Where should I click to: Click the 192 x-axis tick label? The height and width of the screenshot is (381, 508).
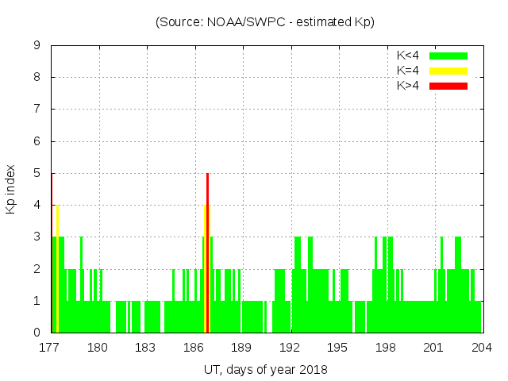(290, 347)
